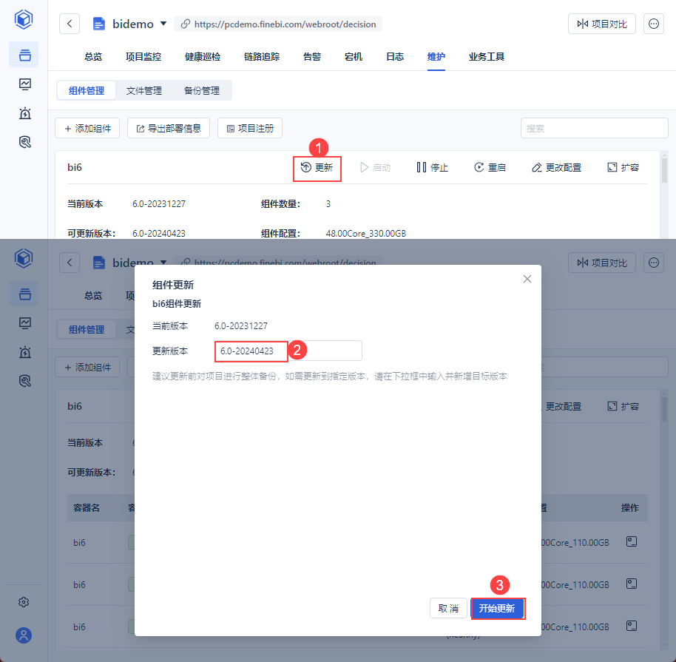Open monitoring chart sidebar icon in undimmed panel
Screen dimensions: 676x662
point(25,84)
